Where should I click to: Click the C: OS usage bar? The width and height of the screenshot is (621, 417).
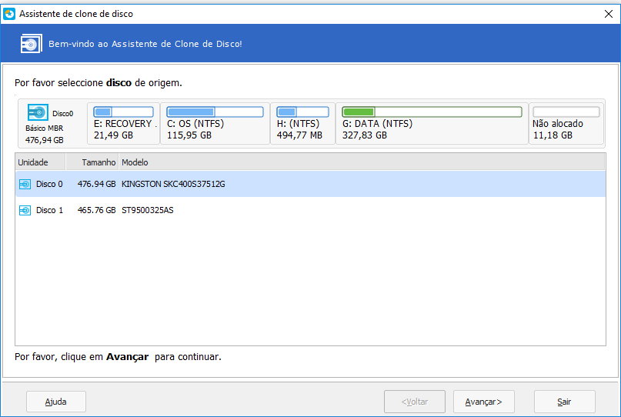[215, 112]
